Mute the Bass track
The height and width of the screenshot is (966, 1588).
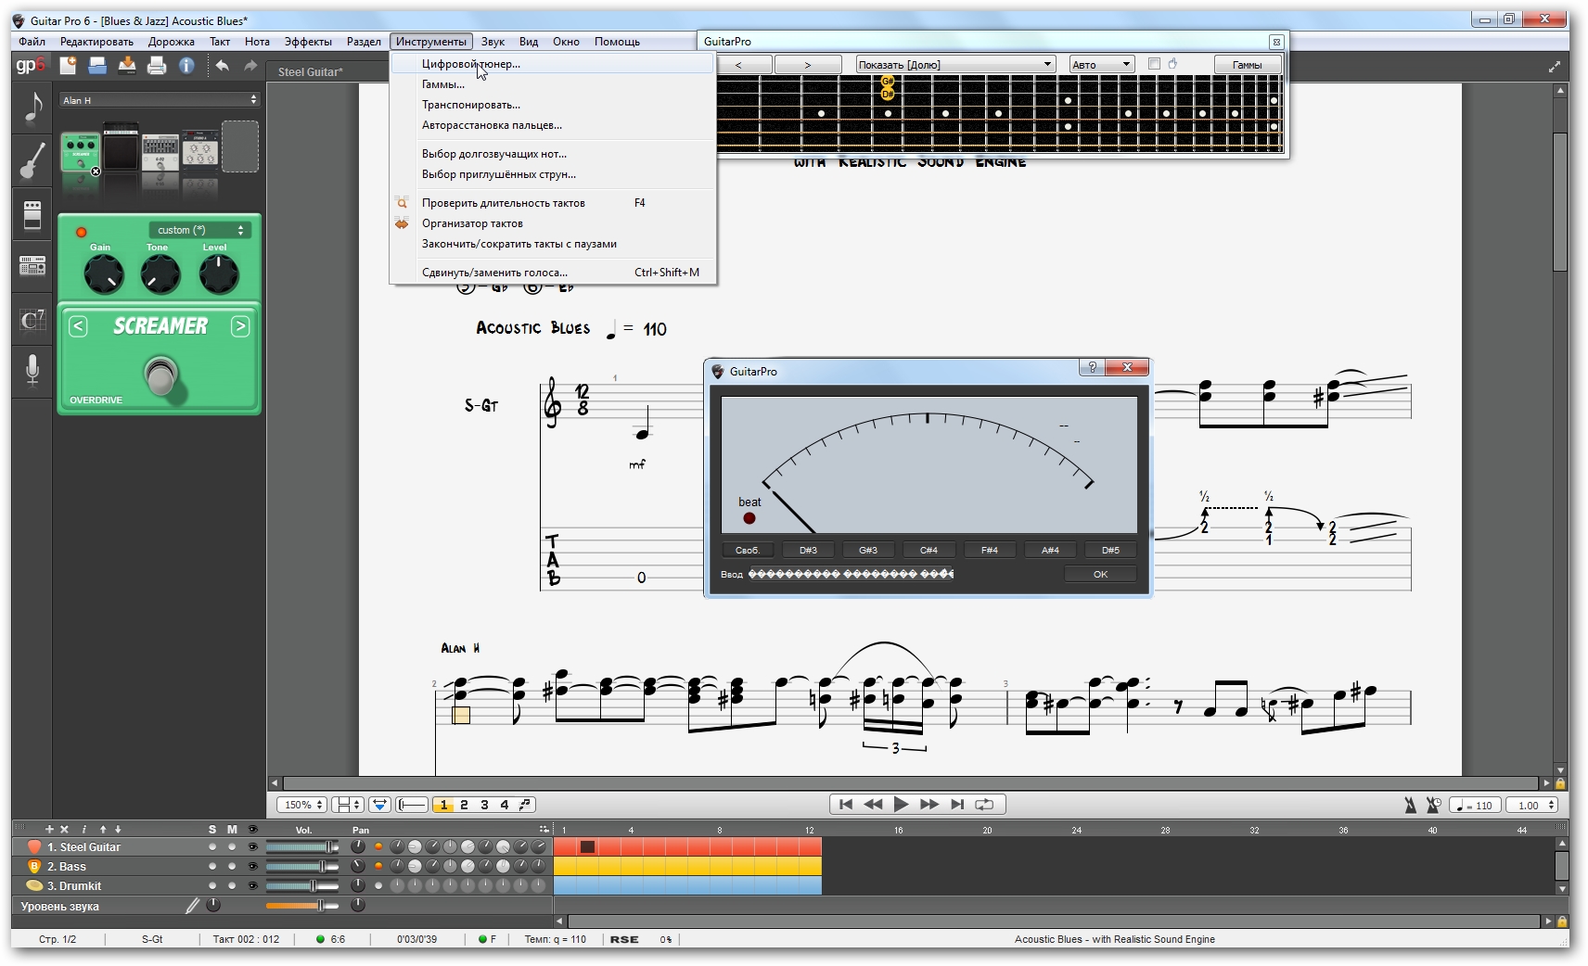(x=232, y=867)
